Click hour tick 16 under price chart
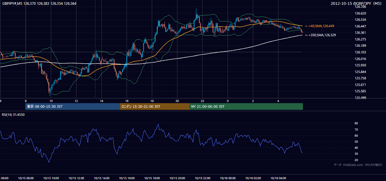The height and width of the screenshot is (181, 386). tap(127, 101)
